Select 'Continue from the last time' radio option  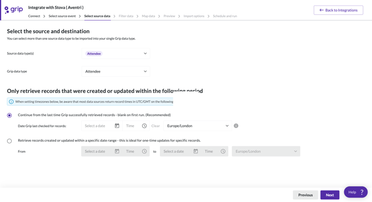(x=9, y=115)
